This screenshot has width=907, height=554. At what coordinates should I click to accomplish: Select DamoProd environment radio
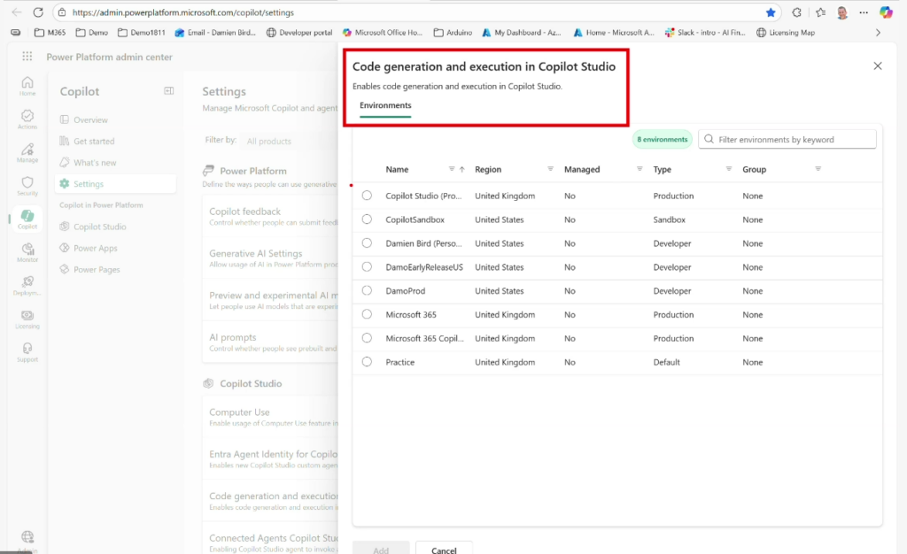pos(367,290)
